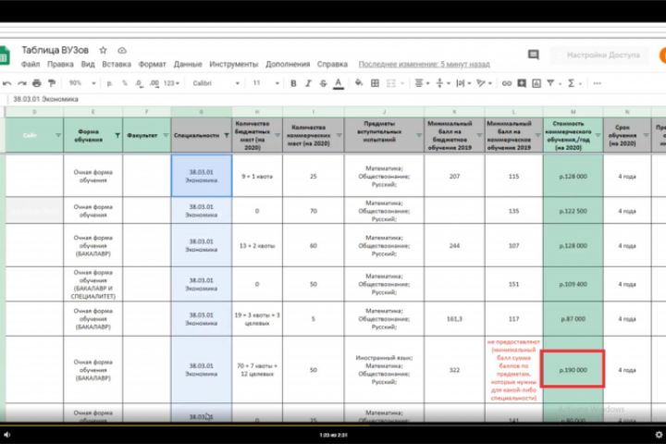Toggle strikethrough formatting
Image resolution: width=666 pixels, height=444 pixels.
[x=323, y=83]
